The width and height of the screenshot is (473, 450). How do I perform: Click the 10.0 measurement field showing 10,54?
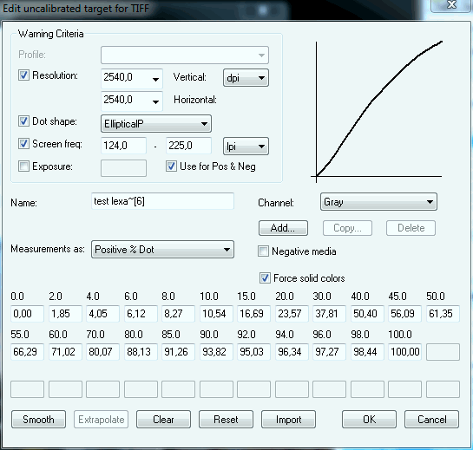[x=216, y=314]
